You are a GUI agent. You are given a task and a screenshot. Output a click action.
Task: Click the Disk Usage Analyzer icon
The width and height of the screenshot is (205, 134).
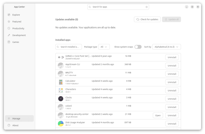pyautogui.click(x=61, y=124)
